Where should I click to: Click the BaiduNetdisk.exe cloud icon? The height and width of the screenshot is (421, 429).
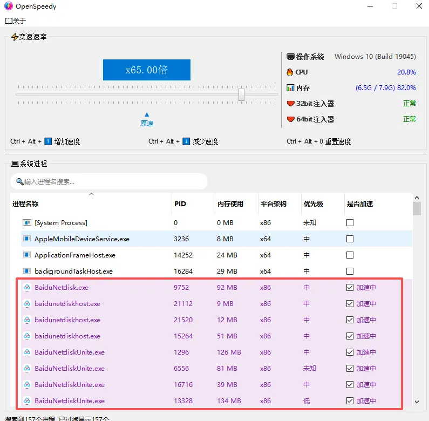tap(27, 288)
